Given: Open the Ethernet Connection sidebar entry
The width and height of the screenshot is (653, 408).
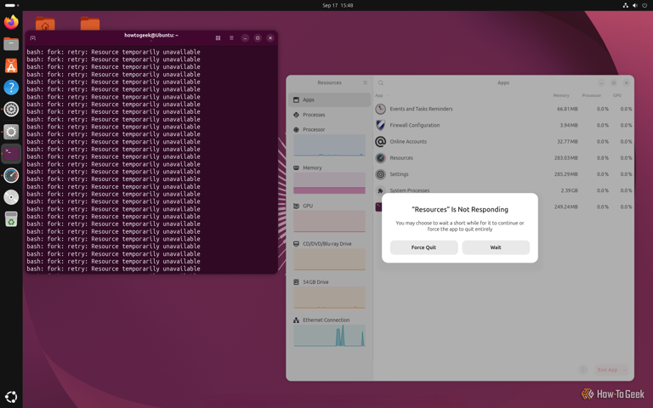Looking at the screenshot, I should (x=329, y=331).
